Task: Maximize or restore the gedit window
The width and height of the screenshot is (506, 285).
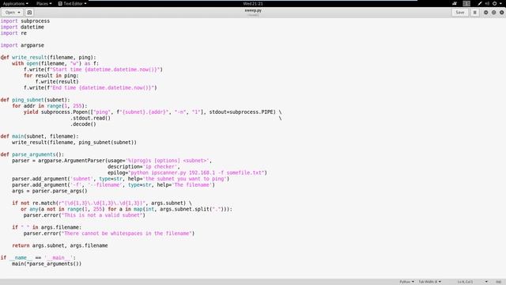Action: (493, 13)
